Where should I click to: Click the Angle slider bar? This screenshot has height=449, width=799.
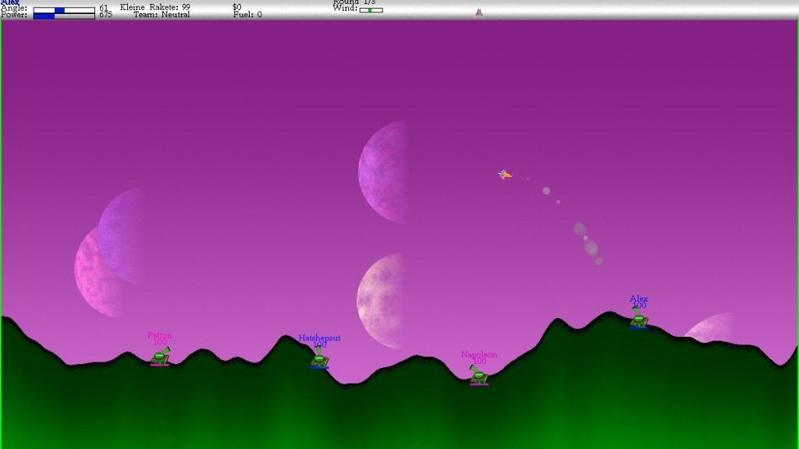click(x=64, y=9)
